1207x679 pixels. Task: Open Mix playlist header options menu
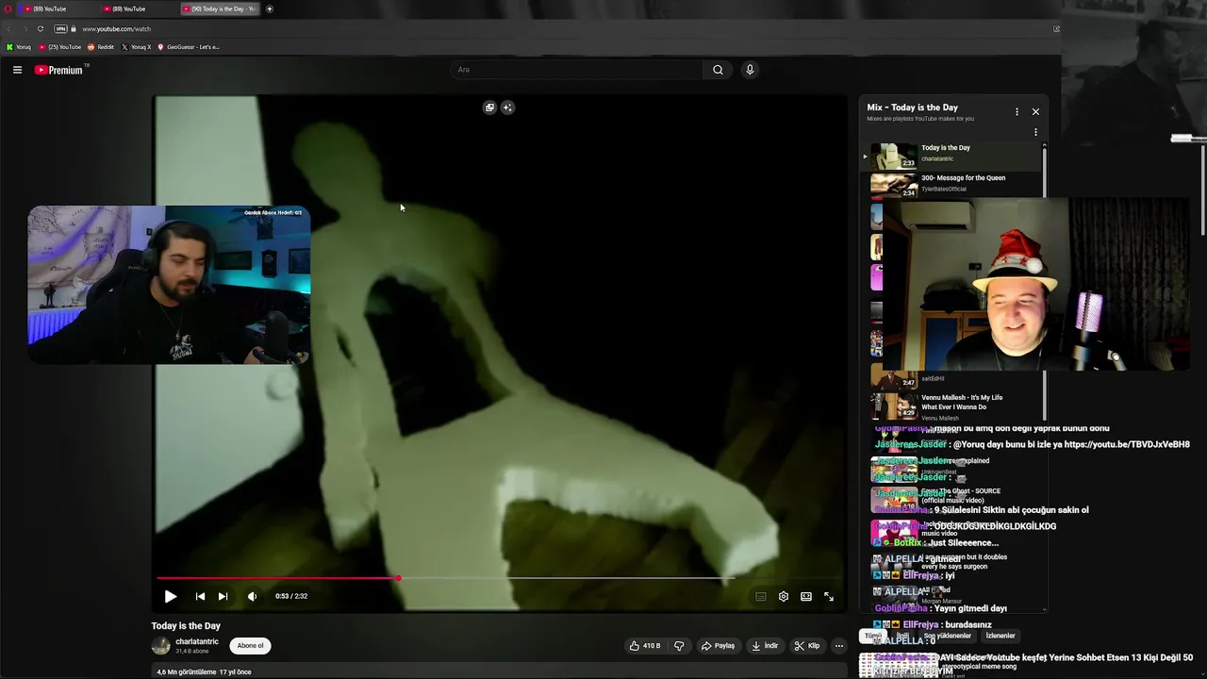pos(1017,111)
